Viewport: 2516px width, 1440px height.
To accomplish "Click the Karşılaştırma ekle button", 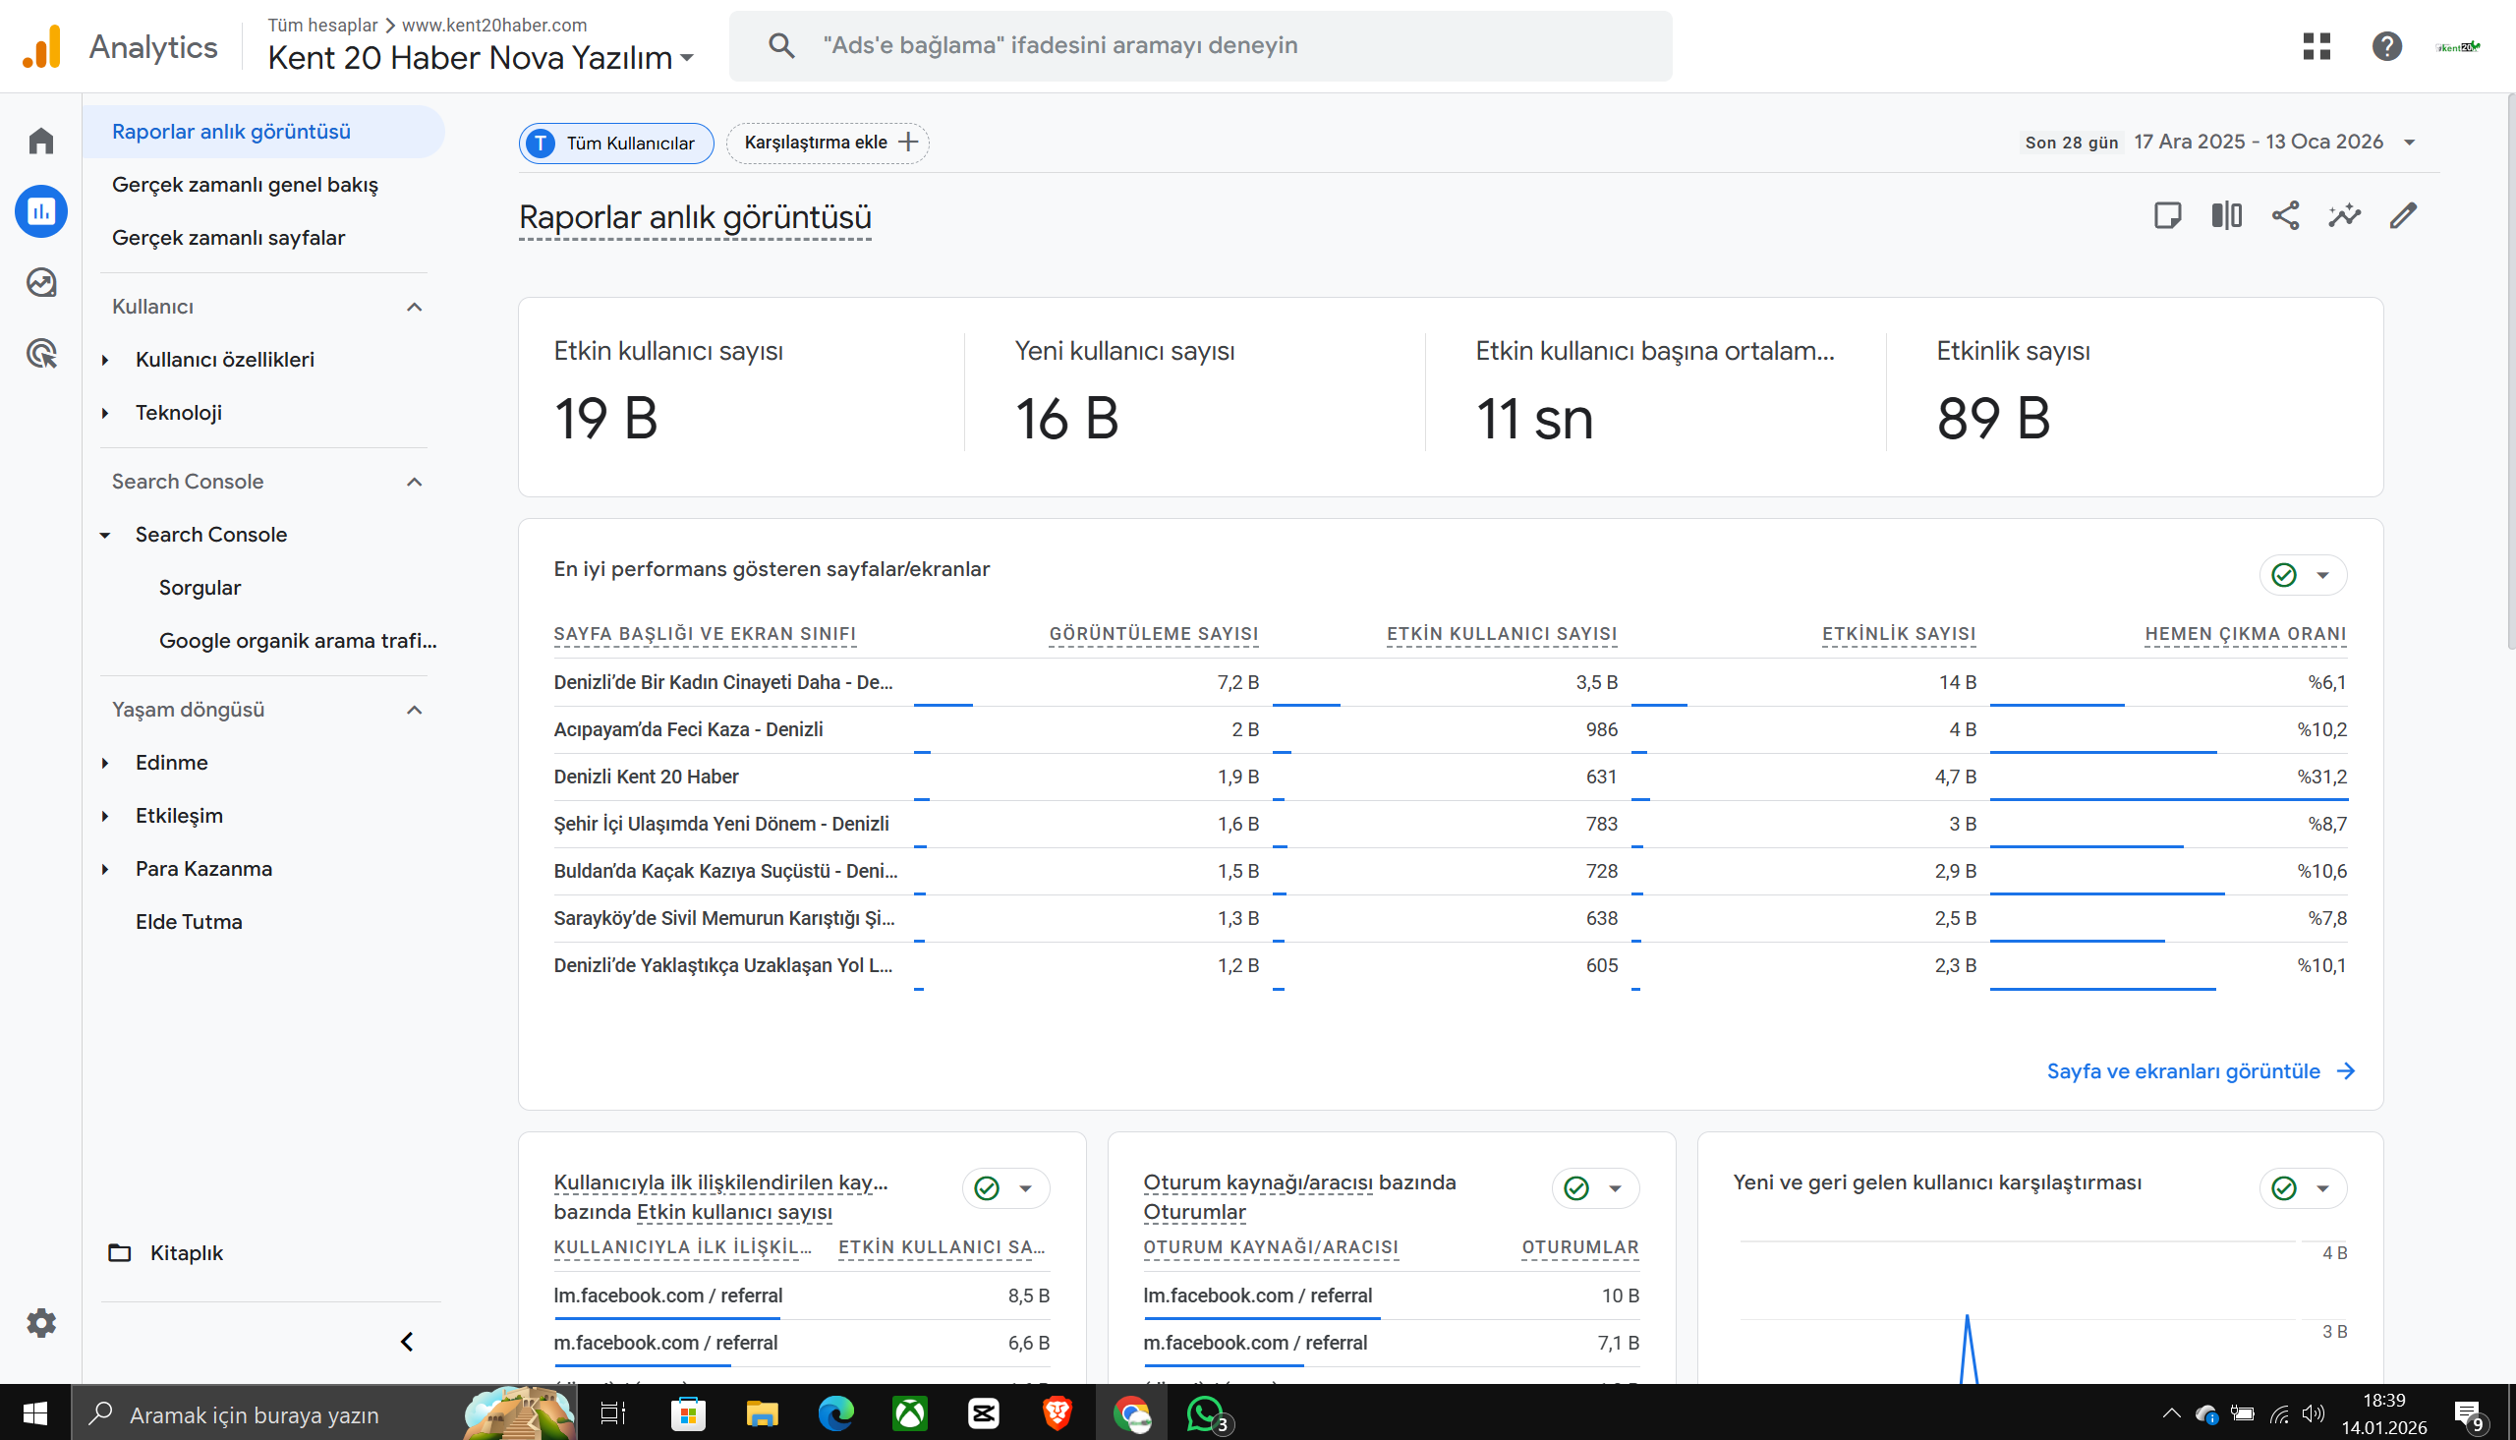I will click(828, 143).
